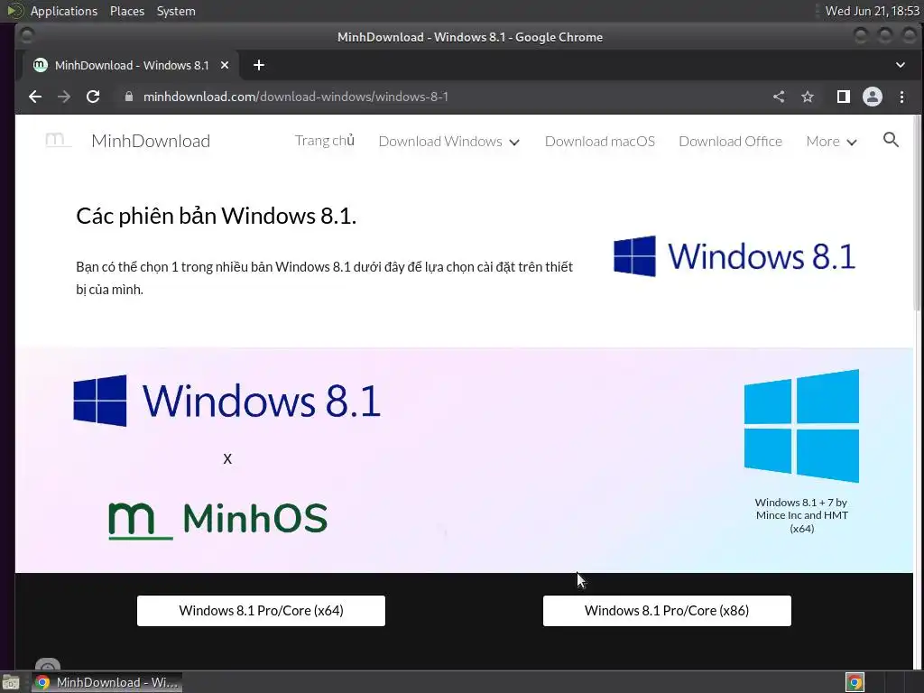Click the browser forward arrow
Viewport: 924px width, 693px height.
(x=64, y=97)
